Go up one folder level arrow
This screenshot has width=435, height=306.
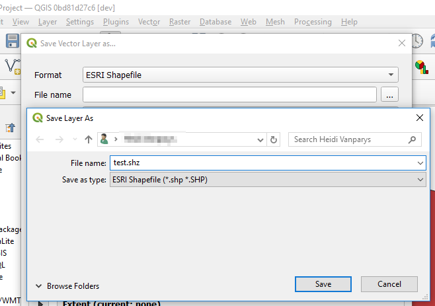[89, 139]
